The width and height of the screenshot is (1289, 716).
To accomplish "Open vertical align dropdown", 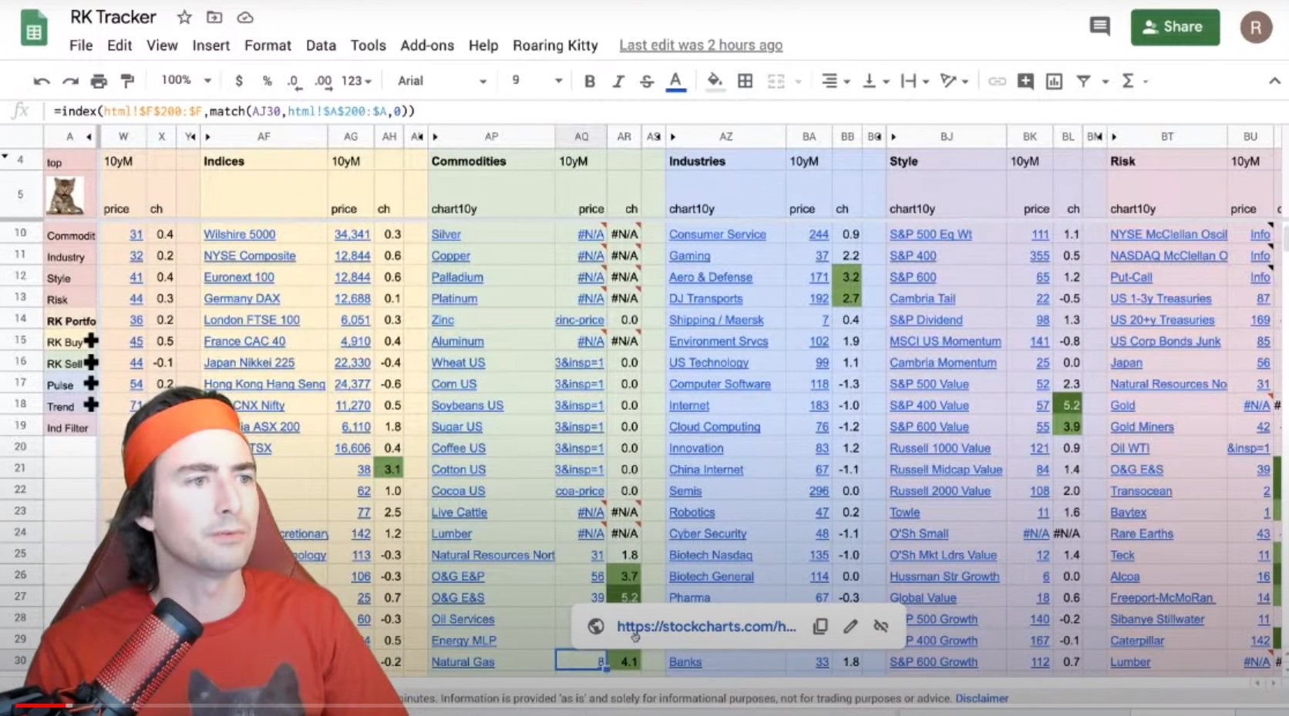I will point(876,81).
